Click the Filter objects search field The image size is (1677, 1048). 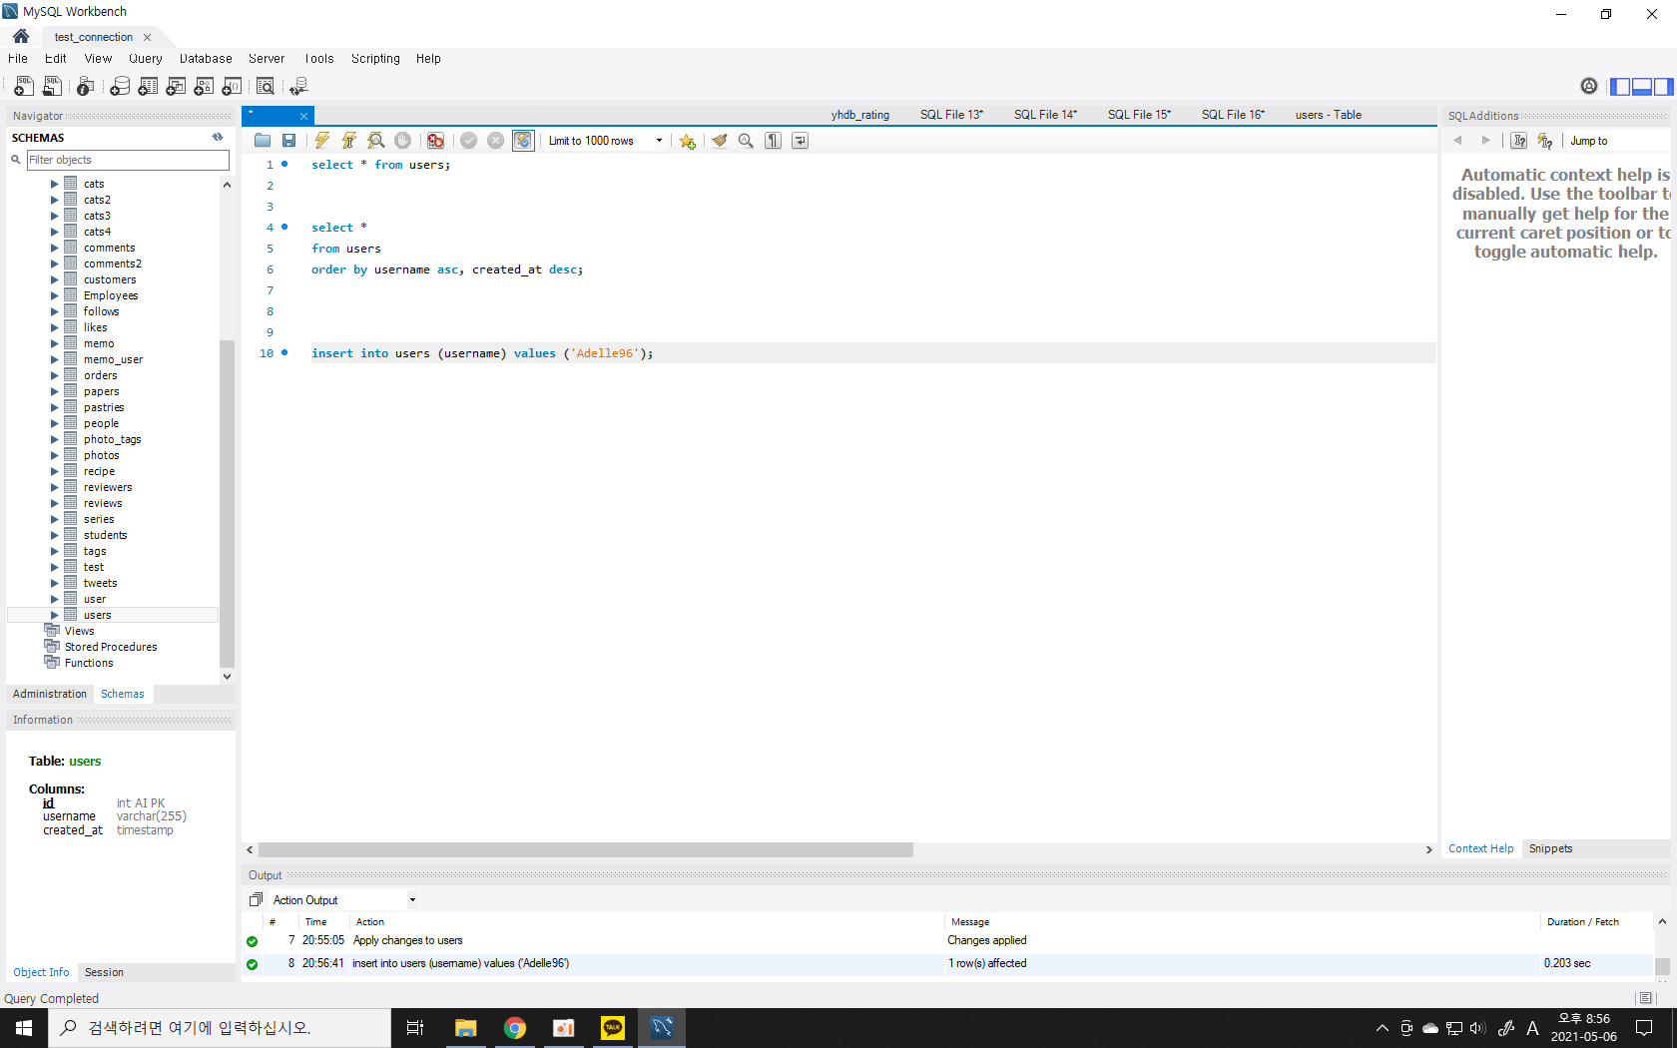click(128, 160)
